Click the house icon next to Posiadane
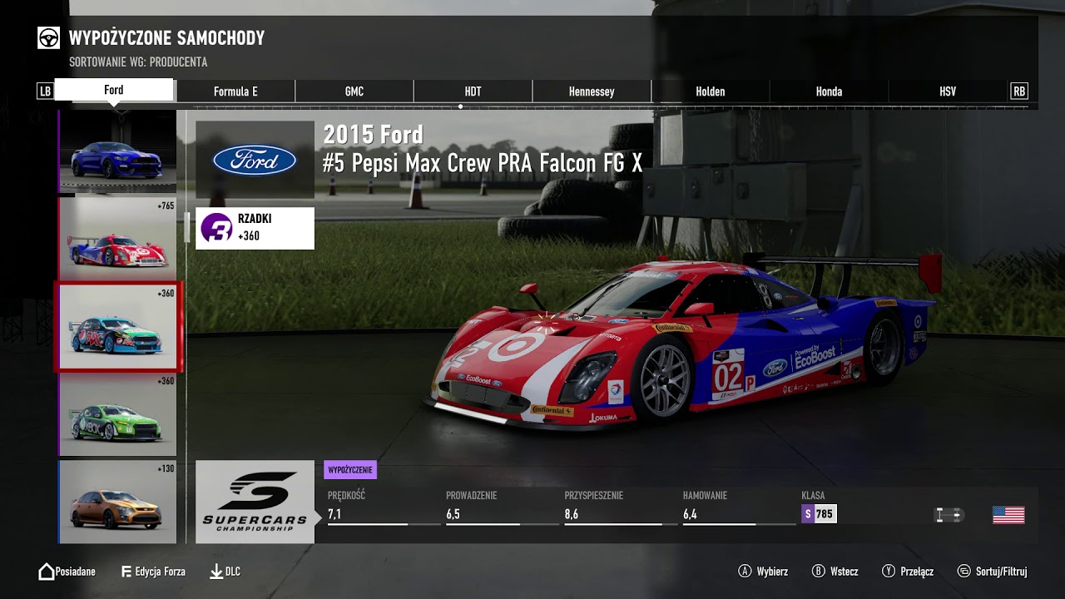 pos(47,572)
